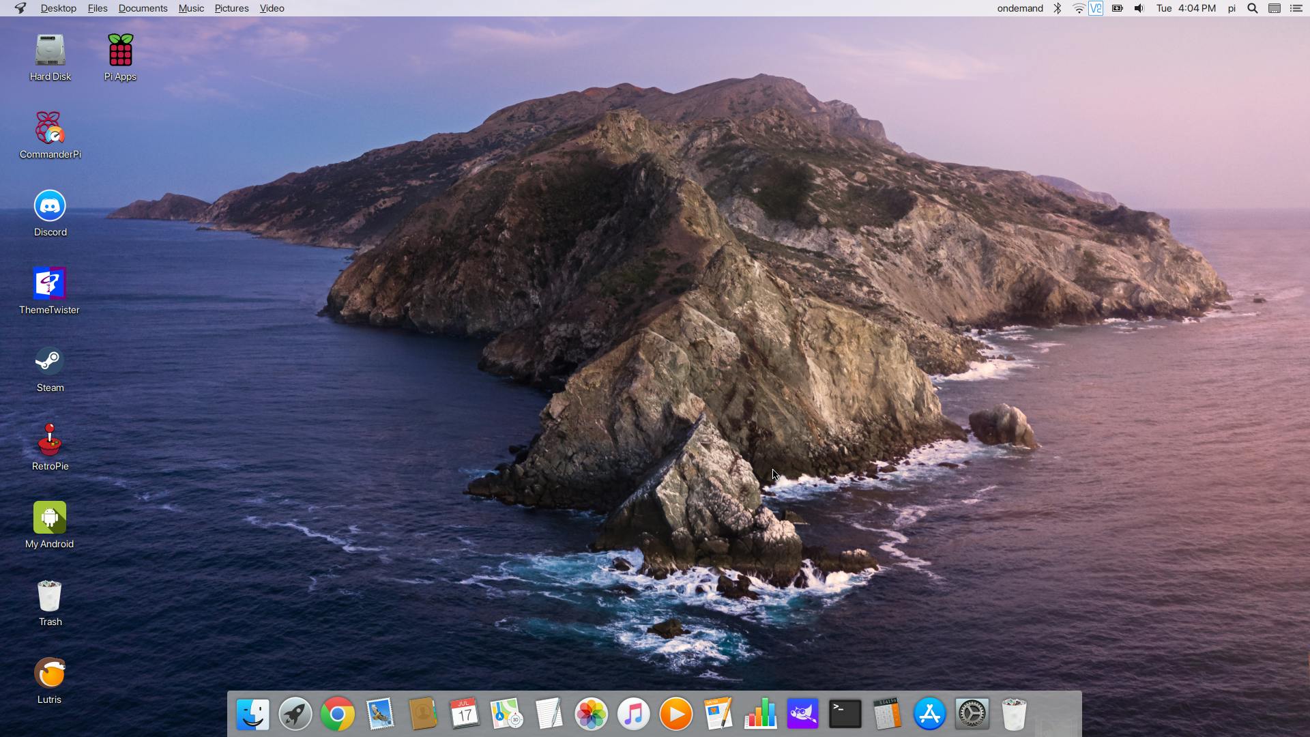Image resolution: width=1310 pixels, height=737 pixels.
Task: Open the pi user menu
Action: (x=1232, y=8)
